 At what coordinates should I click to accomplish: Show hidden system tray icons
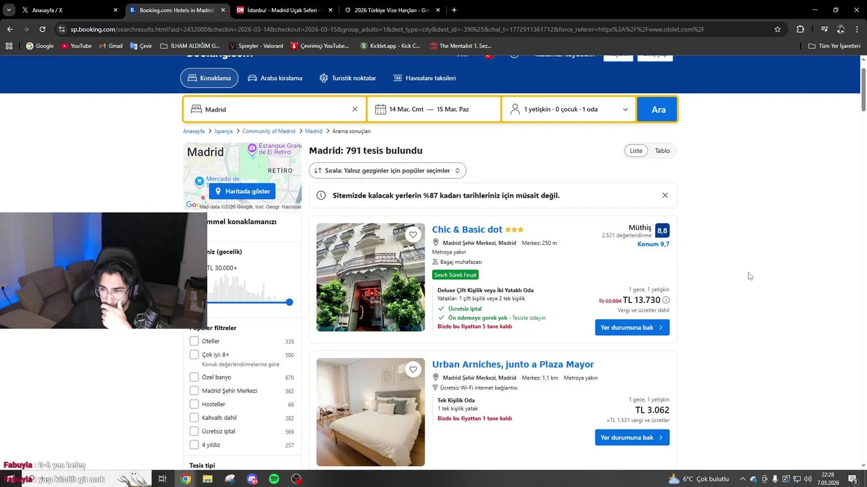tap(742, 479)
